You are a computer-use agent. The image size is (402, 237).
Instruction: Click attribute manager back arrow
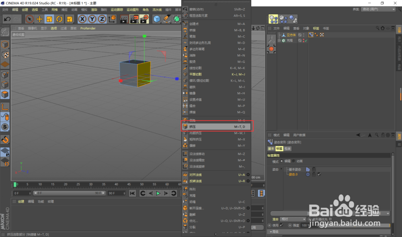click(358, 135)
